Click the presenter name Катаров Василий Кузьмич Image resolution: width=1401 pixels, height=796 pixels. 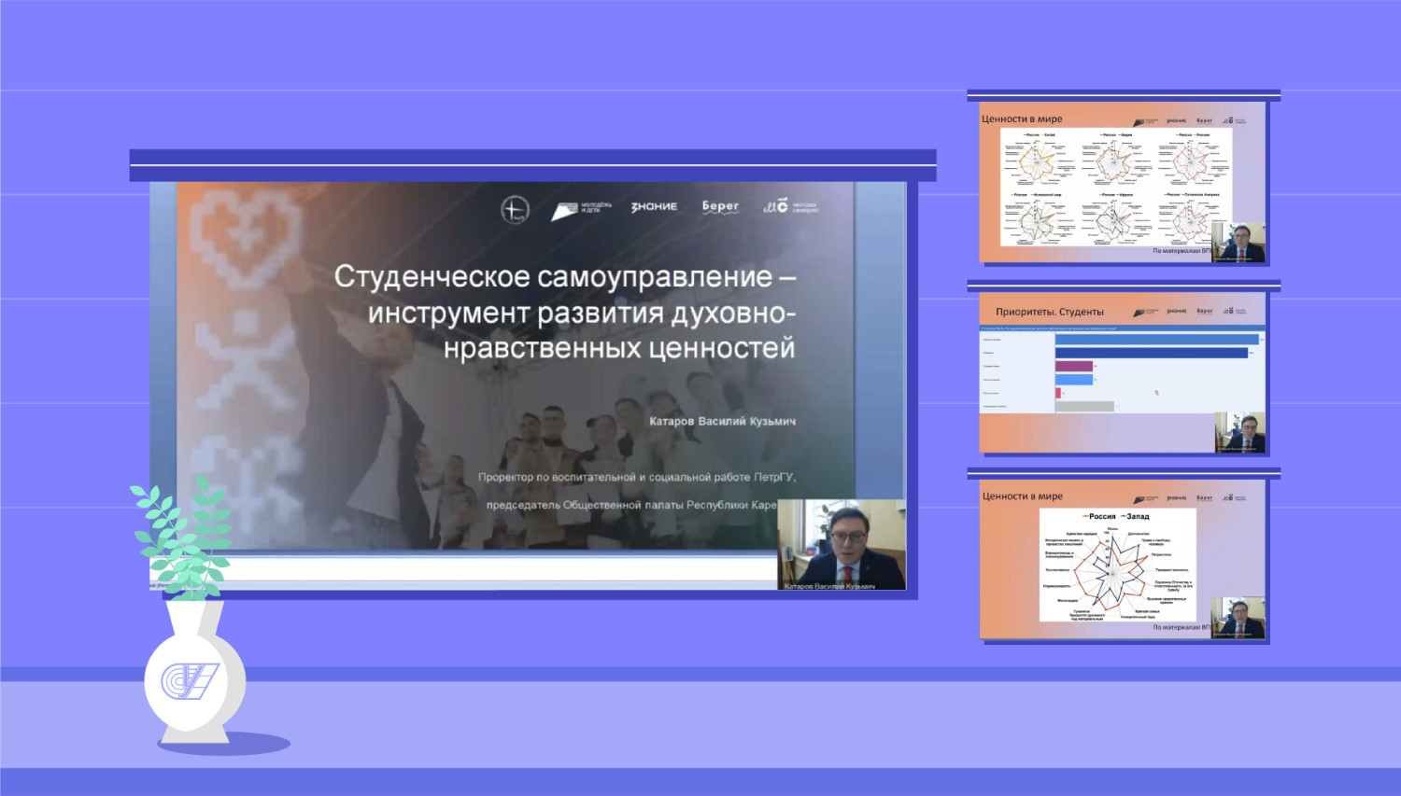[x=722, y=422]
